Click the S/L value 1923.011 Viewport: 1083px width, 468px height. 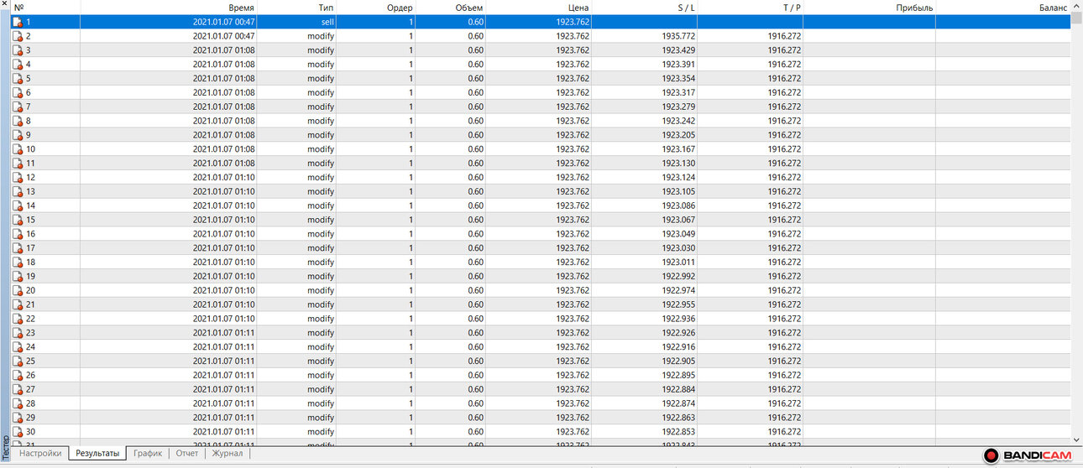point(678,263)
